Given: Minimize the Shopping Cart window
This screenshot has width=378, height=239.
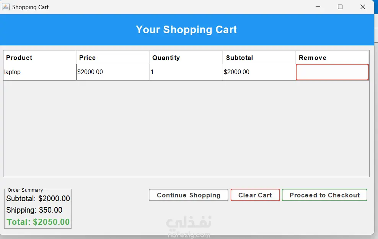Looking at the screenshot, I should tap(318, 7).
